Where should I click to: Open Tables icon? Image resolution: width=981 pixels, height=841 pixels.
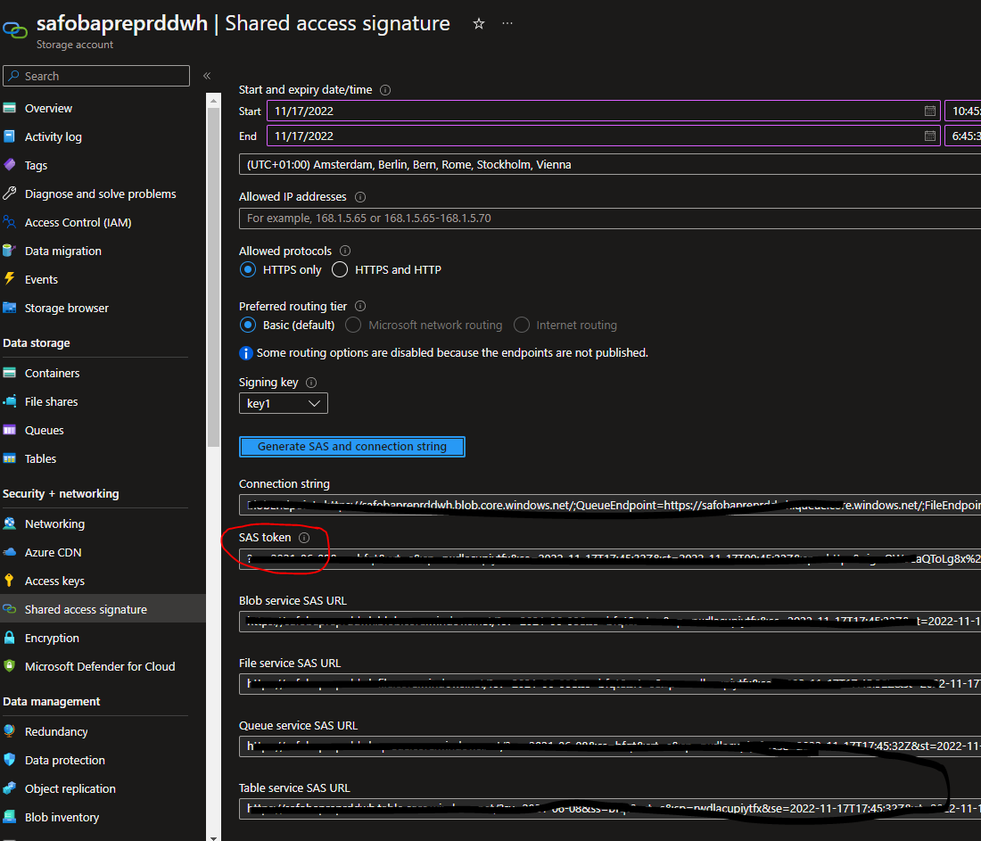pos(10,458)
